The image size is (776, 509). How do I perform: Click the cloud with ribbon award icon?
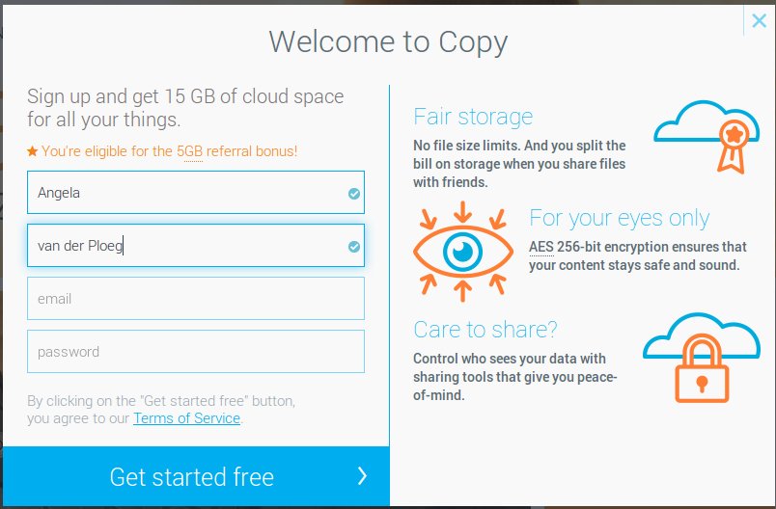point(707,136)
